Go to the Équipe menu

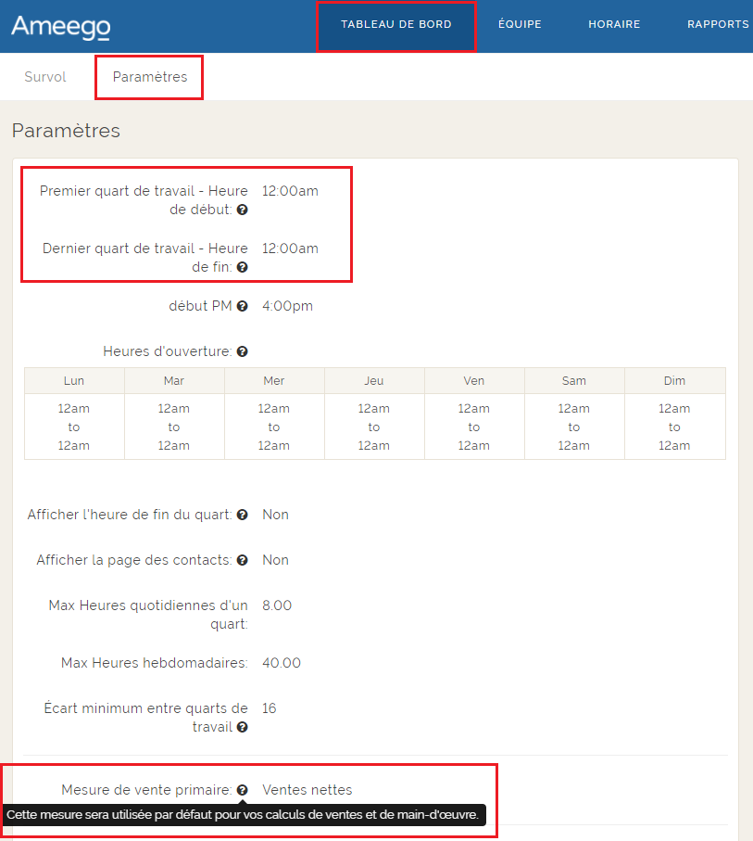pos(520,25)
